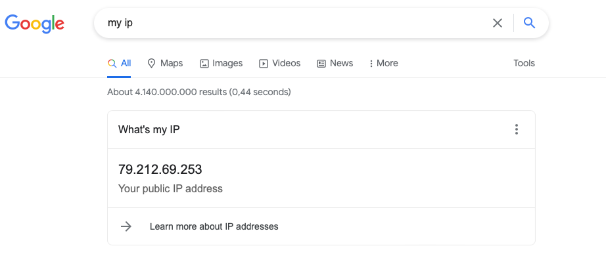Open the What's my IP options menu
This screenshot has height=271, width=606.
[517, 129]
